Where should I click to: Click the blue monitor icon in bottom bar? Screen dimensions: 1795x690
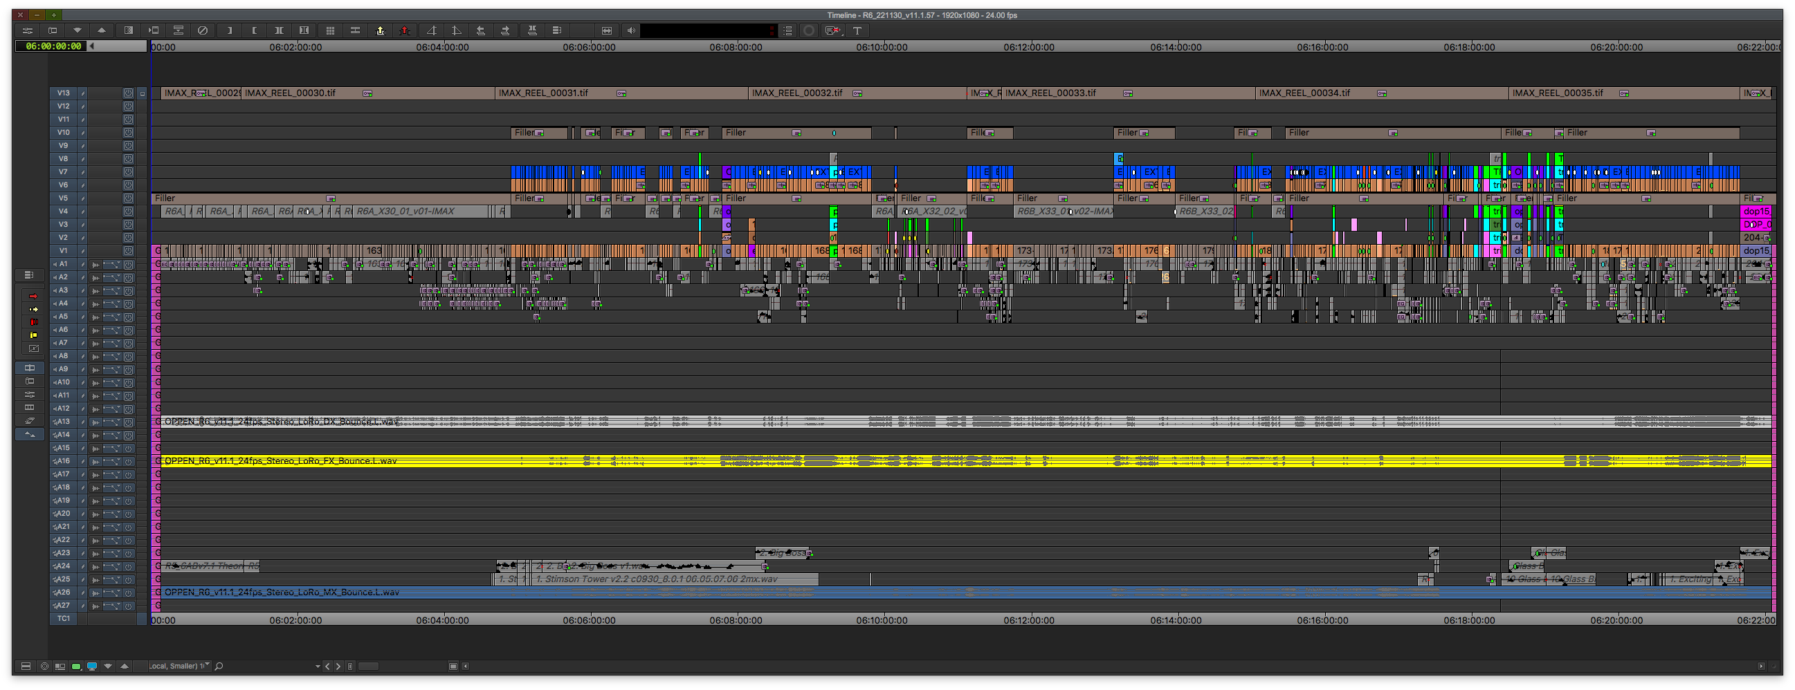pos(92,667)
